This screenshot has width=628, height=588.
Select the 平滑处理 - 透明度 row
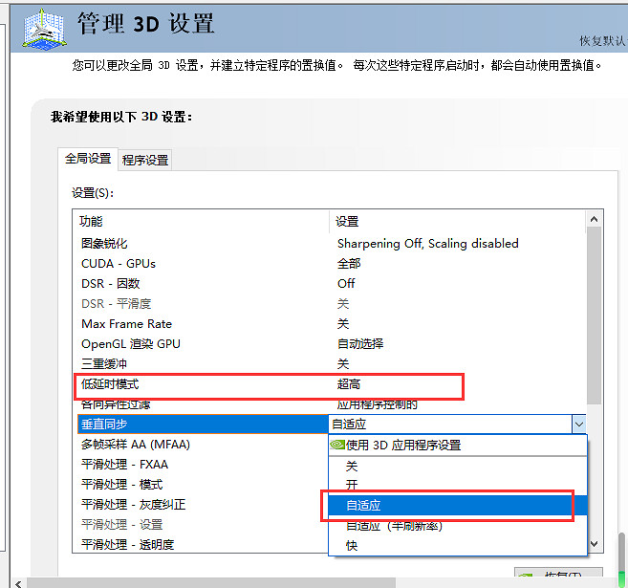pyautogui.click(x=203, y=544)
